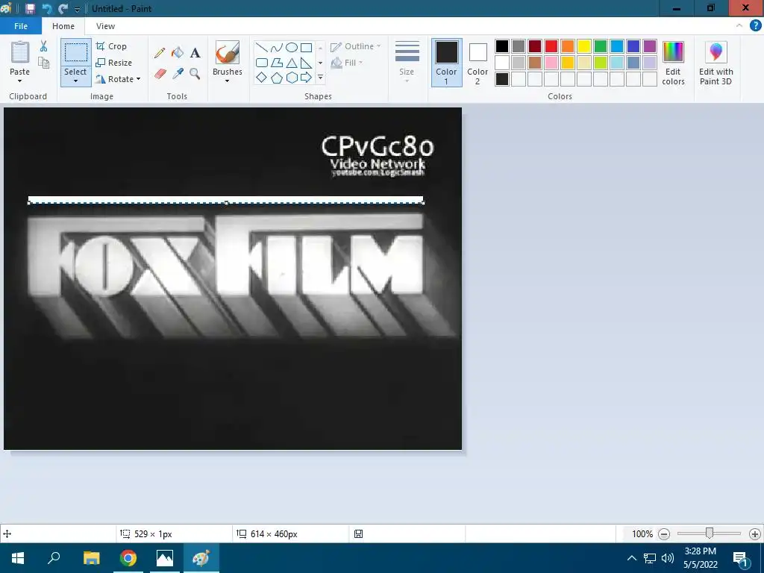Click the Cut scissors icon
Screen dimensions: 764x573
coord(43,46)
